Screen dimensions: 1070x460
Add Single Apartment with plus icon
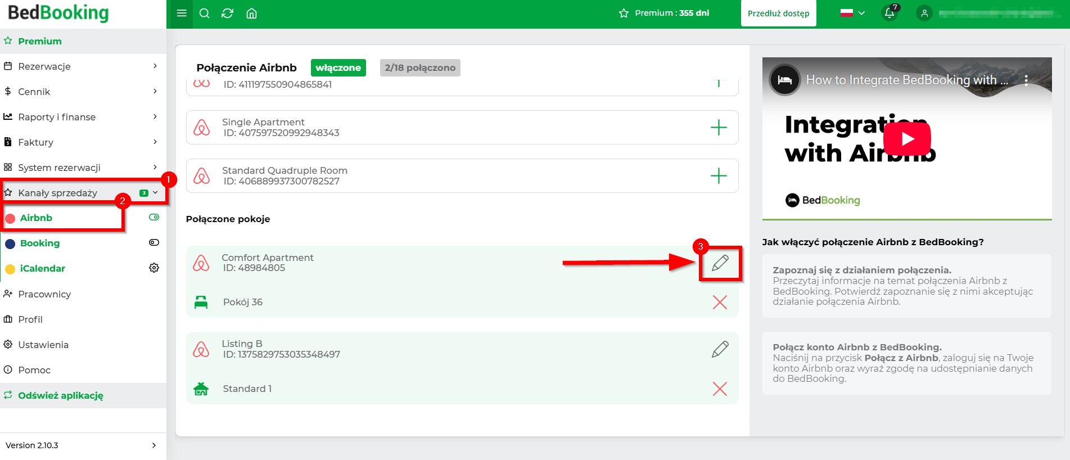(719, 128)
